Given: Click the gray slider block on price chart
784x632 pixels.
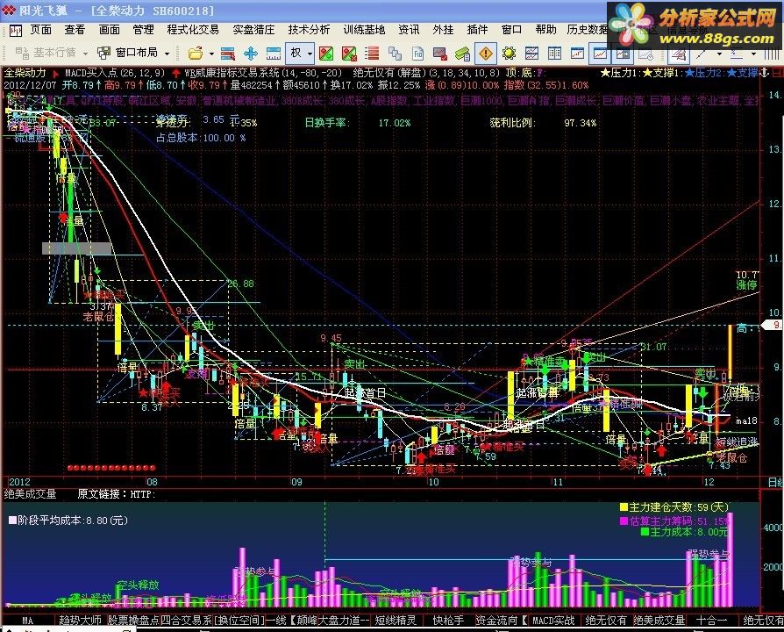Looking at the screenshot, I should coord(76,248).
